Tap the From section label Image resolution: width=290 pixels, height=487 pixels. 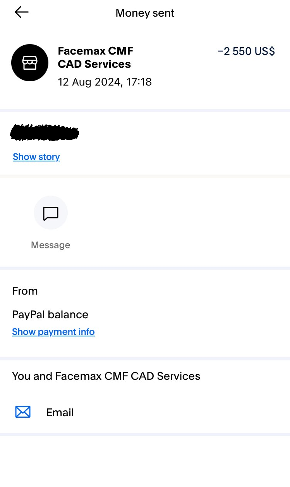(25, 291)
